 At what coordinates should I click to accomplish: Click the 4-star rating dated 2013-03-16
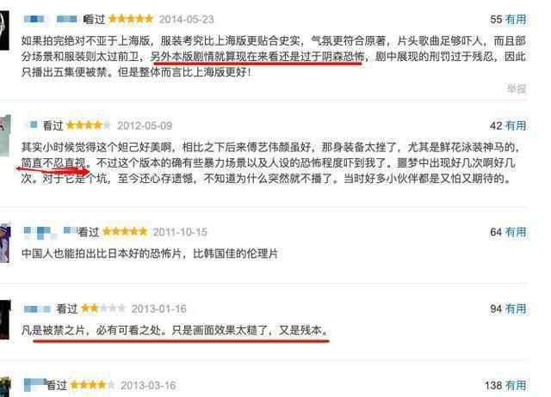point(92,385)
